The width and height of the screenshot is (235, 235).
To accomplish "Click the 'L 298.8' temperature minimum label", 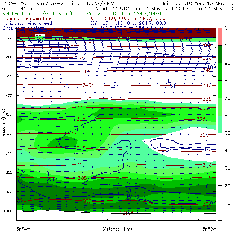I will pyautogui.click(x=126, y=211).
